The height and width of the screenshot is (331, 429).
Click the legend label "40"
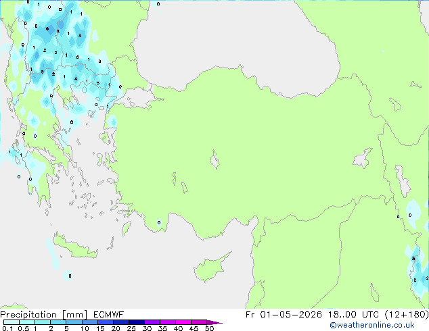pos(178,328)
